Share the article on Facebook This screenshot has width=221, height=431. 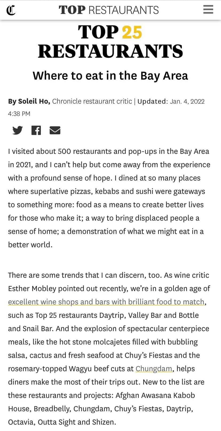click(x=36, y=130)
